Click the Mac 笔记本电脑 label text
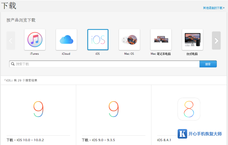Image resolution: width=228 pixels, height=145 pixels. pos(161,54)
